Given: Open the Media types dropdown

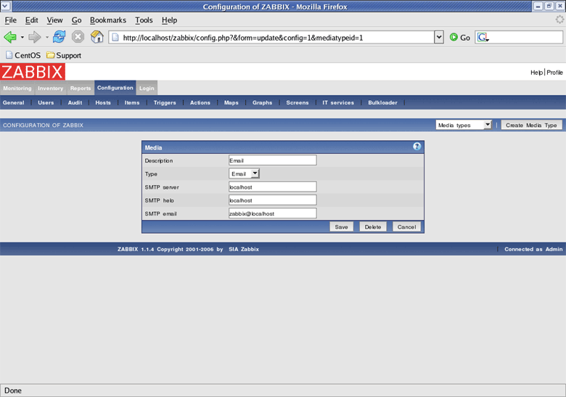Looking at the screenshot, I should [464, 125].
